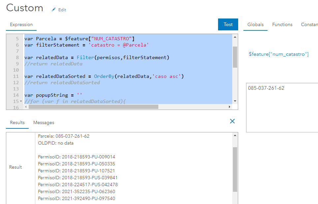Click PermisoID 2021-392490-PU-097540 row
318x204 pixels.
pyautogui.click(x=77, y=198)
